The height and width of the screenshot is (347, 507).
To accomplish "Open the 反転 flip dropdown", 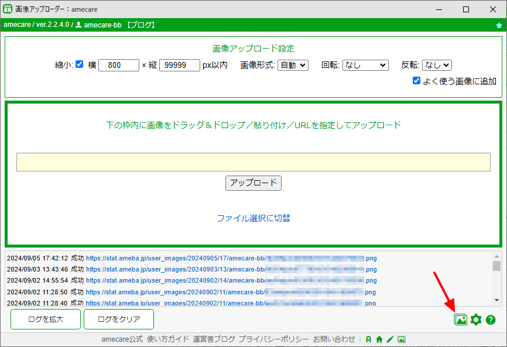I will pyautogui.click(x=437, y=66).
